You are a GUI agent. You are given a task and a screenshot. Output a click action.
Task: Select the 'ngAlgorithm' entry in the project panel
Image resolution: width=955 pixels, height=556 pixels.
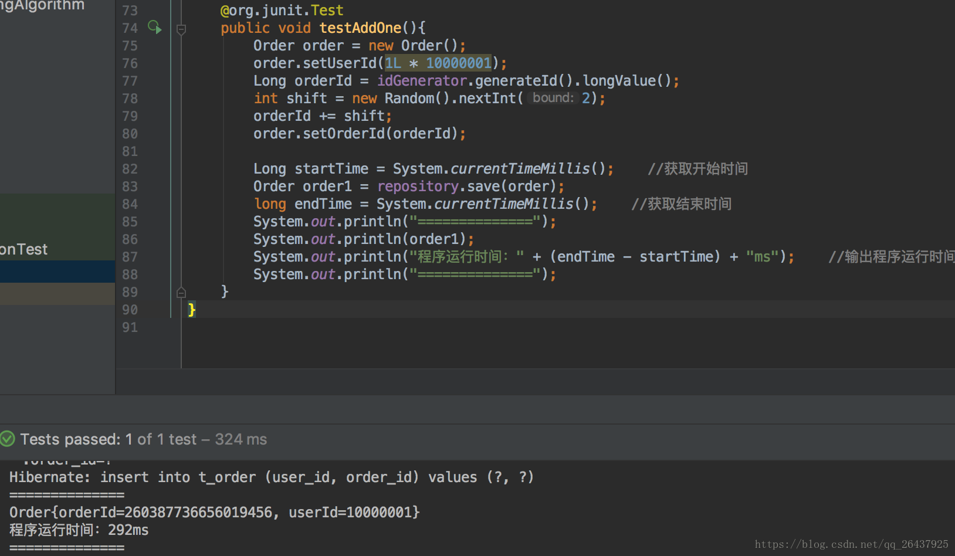coord(42,6)
